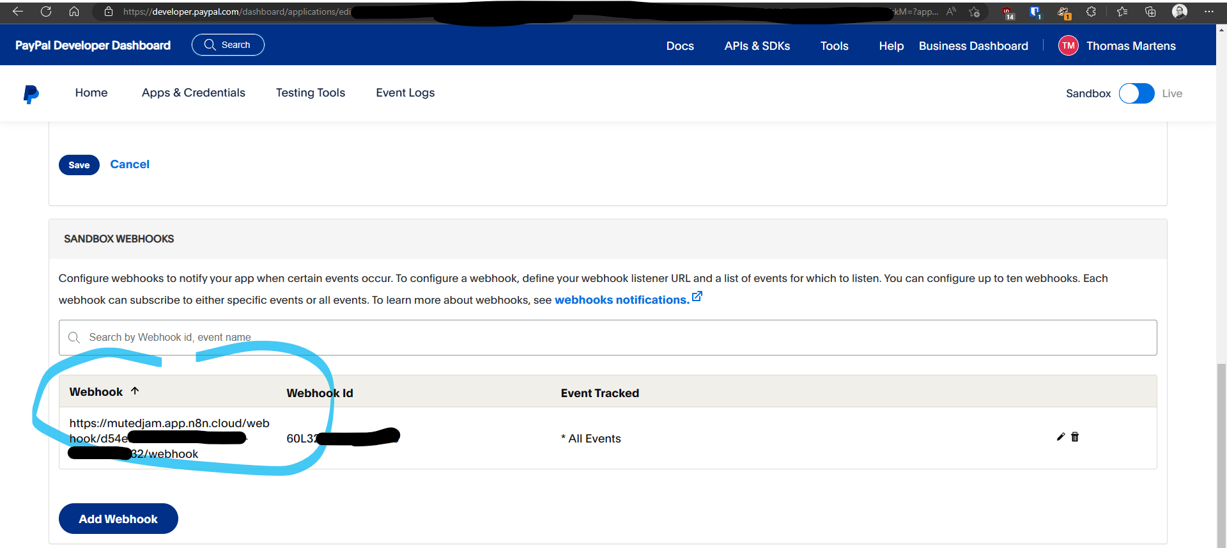
Task: Open the extension with orange badge 1
Action: coord(1063,13)
